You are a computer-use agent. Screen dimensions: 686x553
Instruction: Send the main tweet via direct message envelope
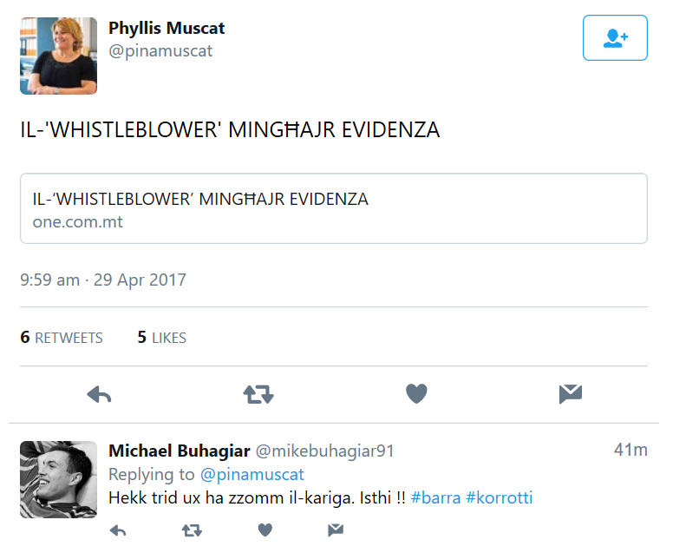[570, 393]
